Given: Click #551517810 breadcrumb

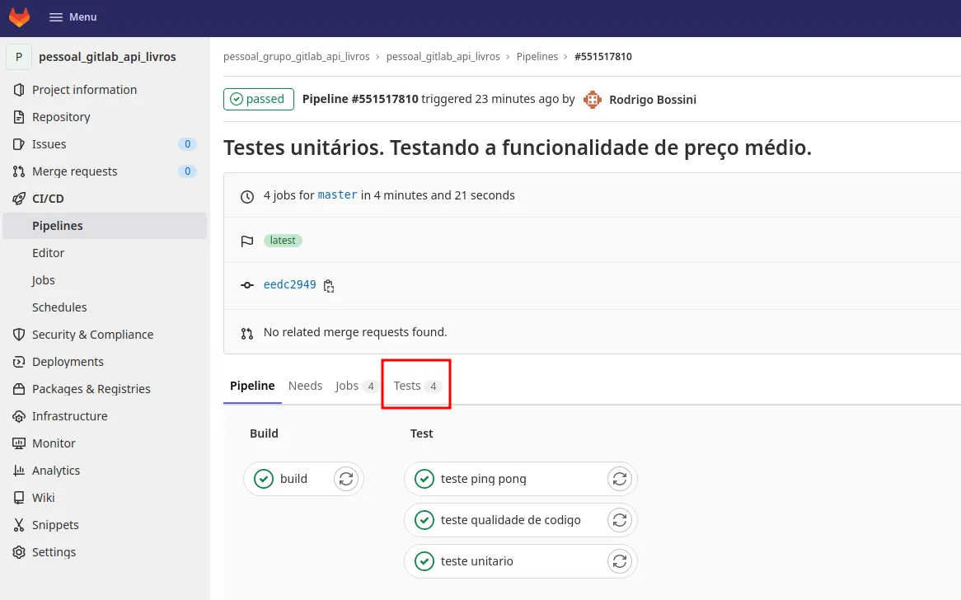Looking at the screenshot, I should (603, 56).
